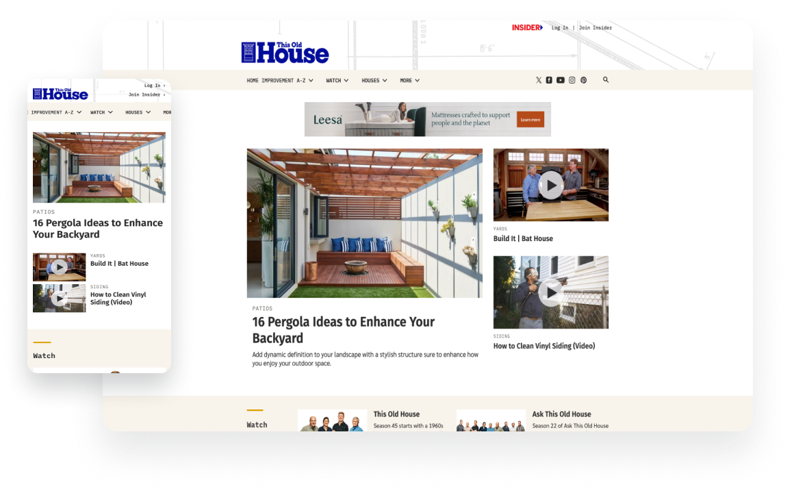Open 16 Pergola Ideas desktop headline
This screenshot has width=794, height=493.
(x=344, y=329)
